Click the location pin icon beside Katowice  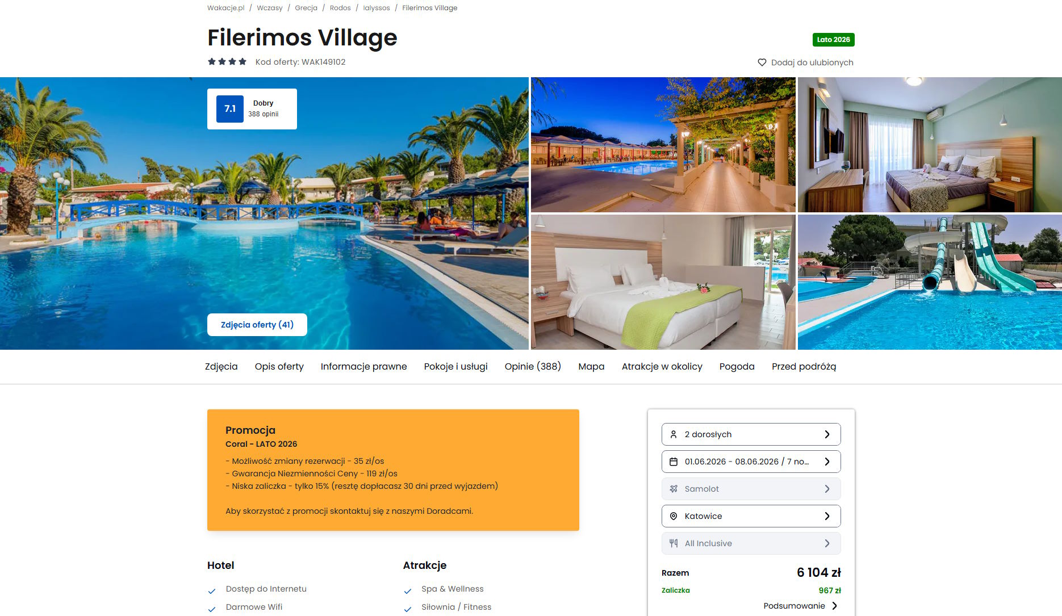click(674, 516)
